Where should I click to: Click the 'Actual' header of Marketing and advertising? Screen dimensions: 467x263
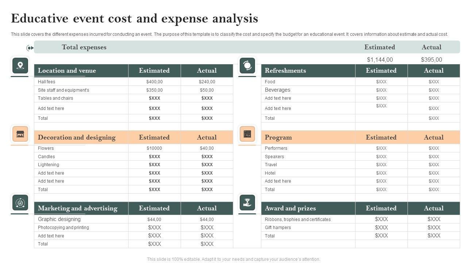tap(207, 208)
